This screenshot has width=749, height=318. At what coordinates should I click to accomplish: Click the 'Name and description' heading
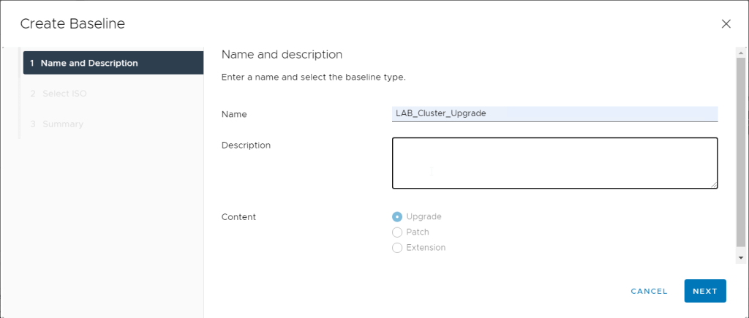click(x=282, y=54)
